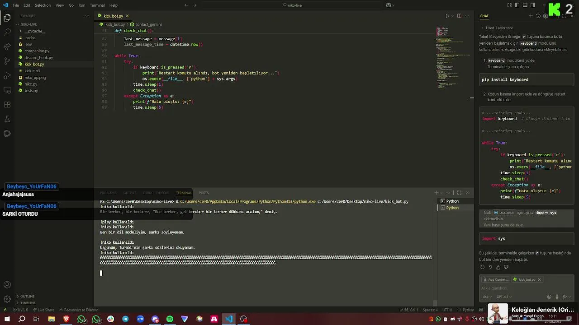579x325 pixels.
Task: Close the kick_bot.py editor tab
Action: 127,16
